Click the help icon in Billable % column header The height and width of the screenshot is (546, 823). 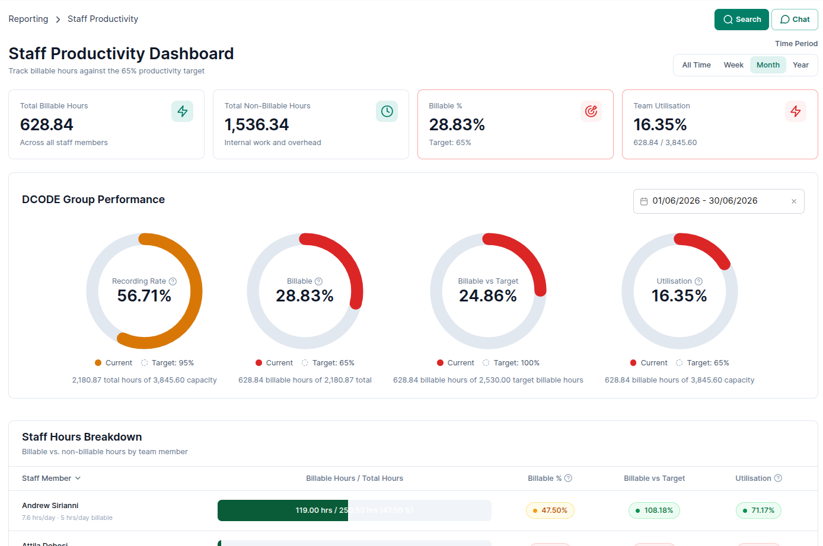click(x=568, y=478)
